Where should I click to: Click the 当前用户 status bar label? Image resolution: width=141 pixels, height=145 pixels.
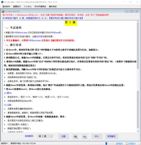4,143
